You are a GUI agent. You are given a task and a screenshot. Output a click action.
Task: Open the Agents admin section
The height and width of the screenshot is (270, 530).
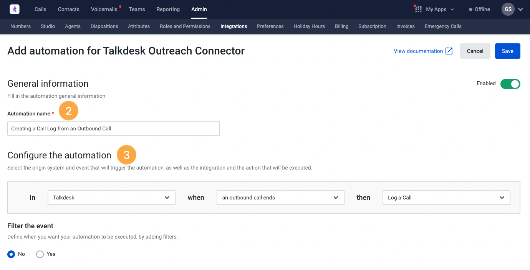[73, 26]
